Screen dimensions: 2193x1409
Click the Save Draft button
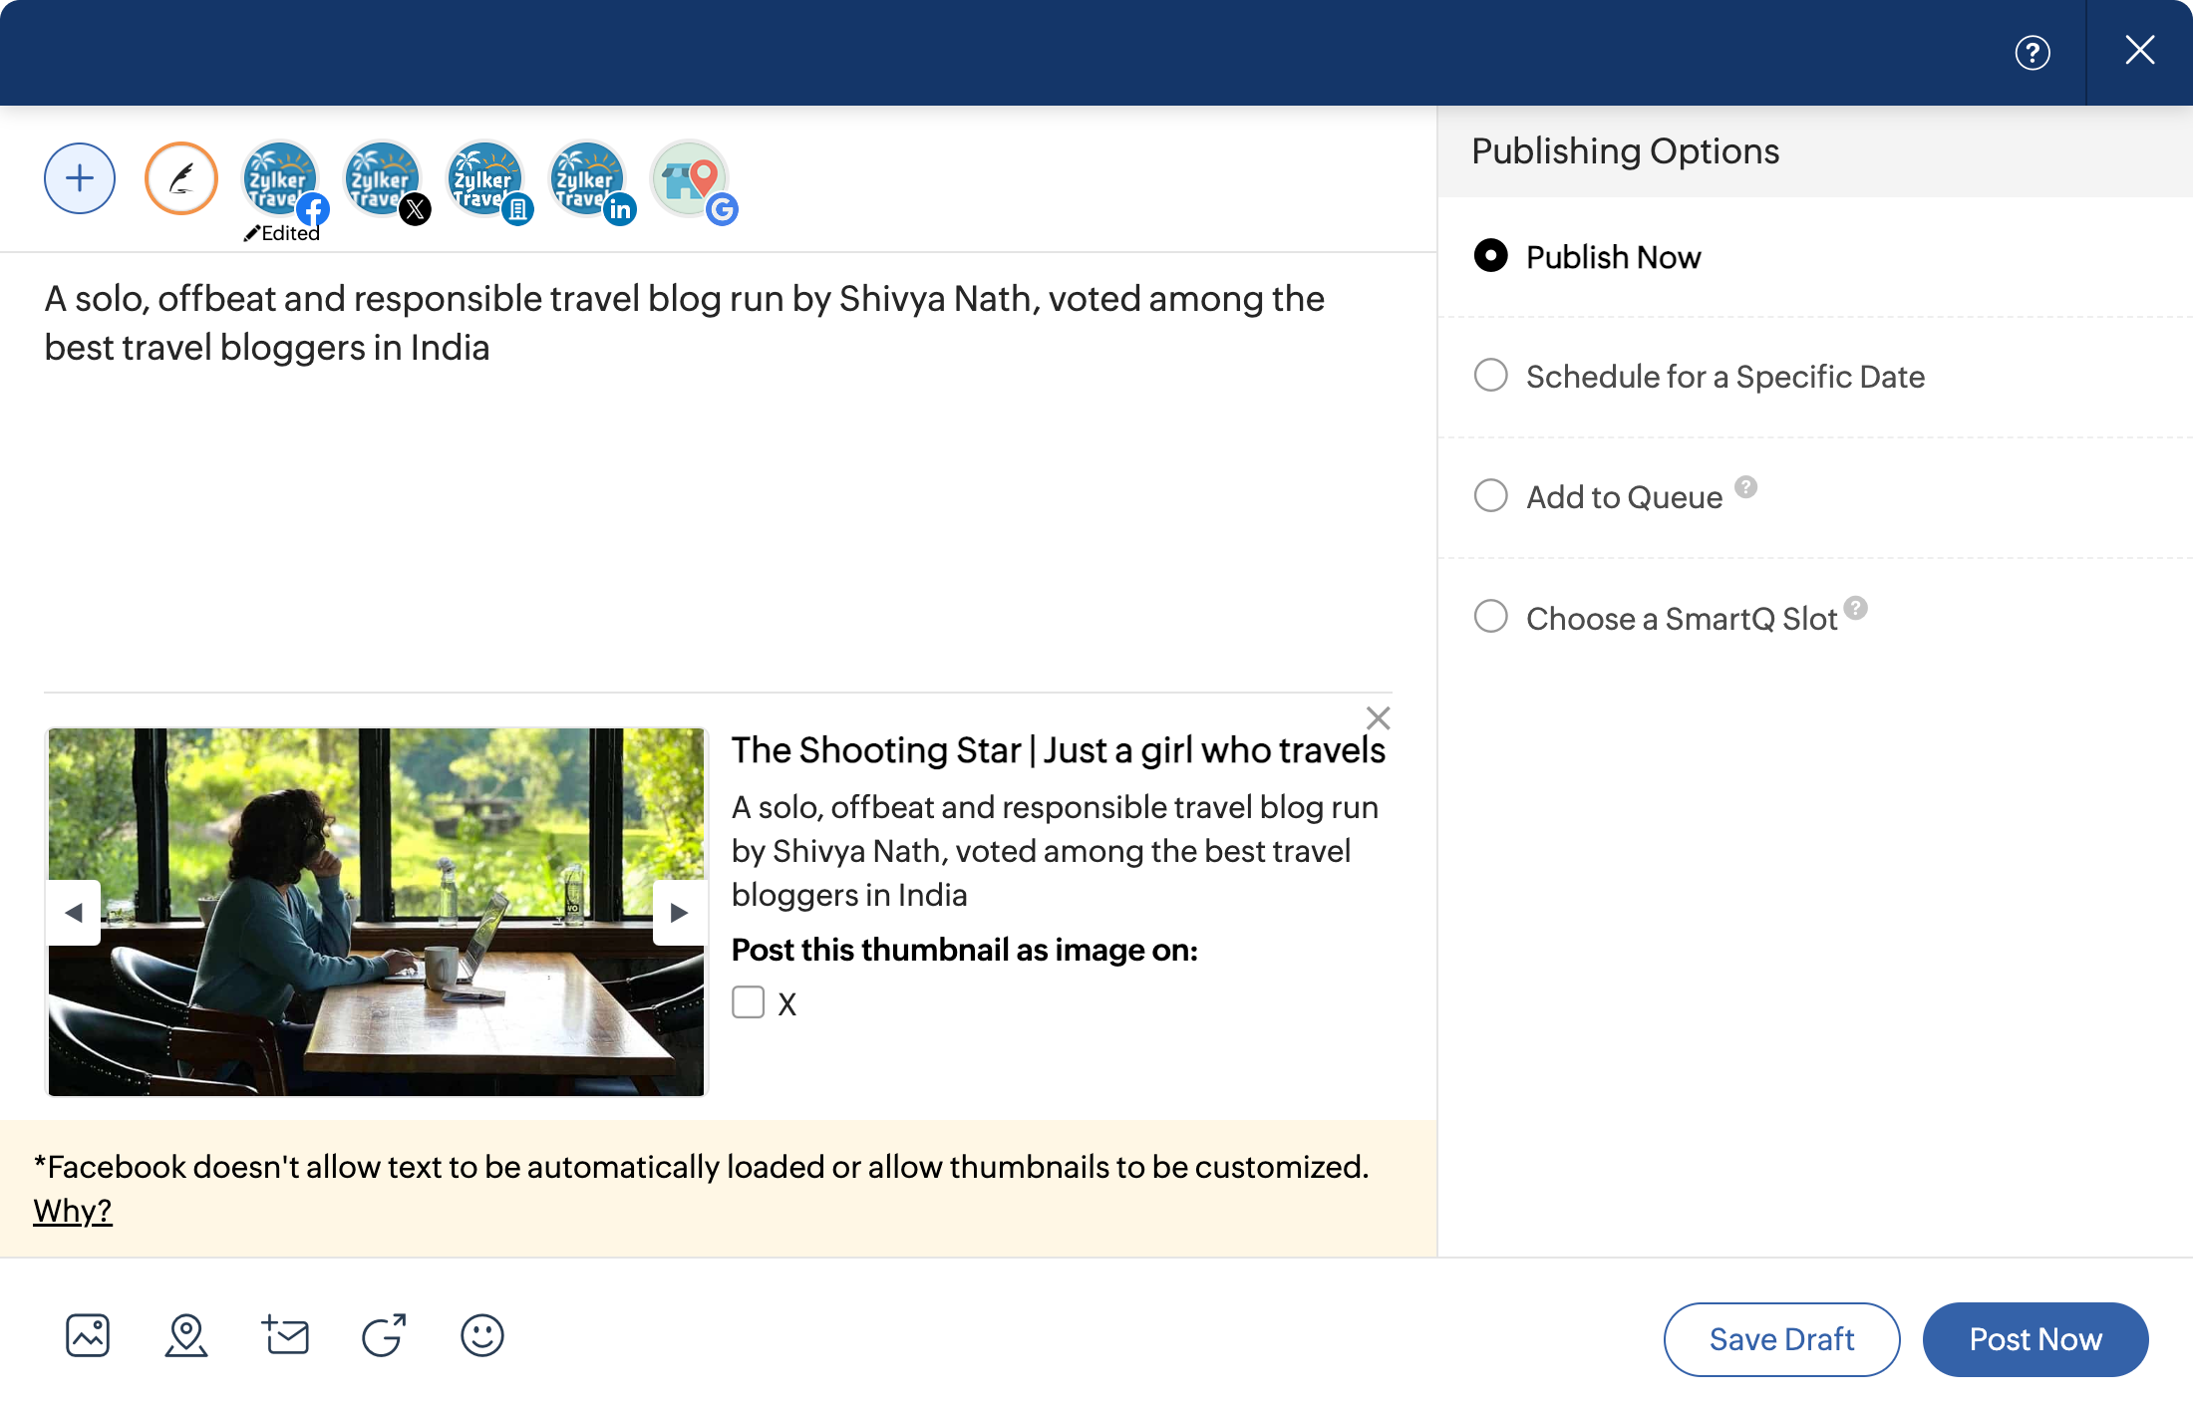coord(1781,1339)
